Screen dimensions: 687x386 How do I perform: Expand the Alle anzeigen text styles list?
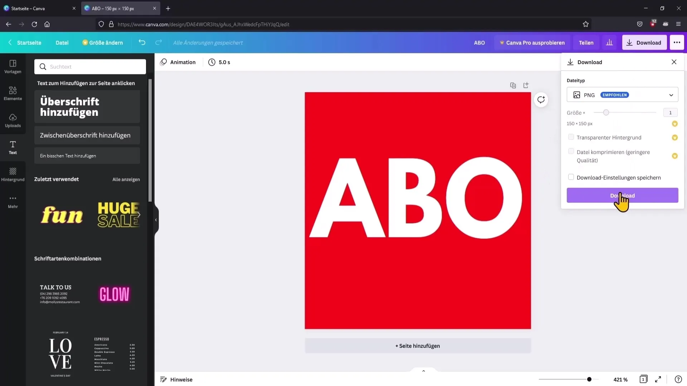(126, 179)
